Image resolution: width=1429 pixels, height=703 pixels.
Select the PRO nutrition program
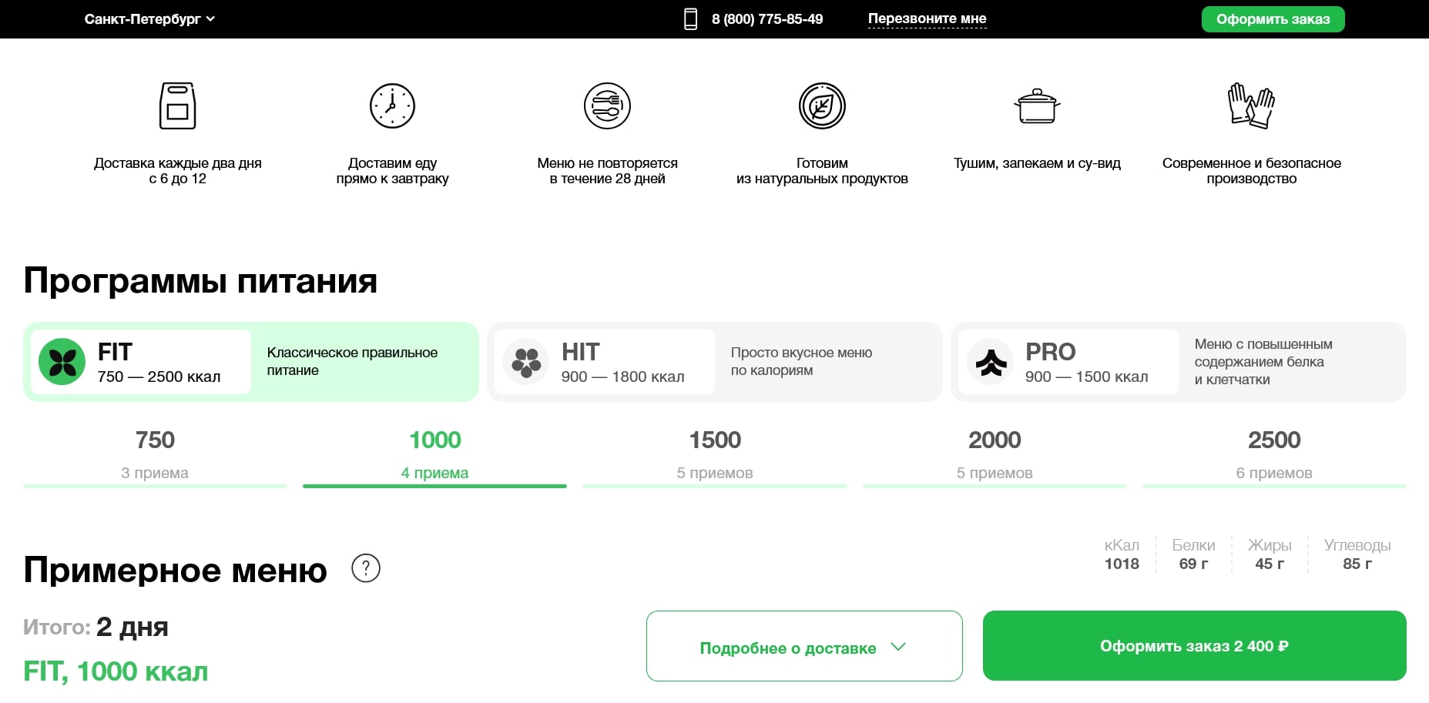point(1178,362)
